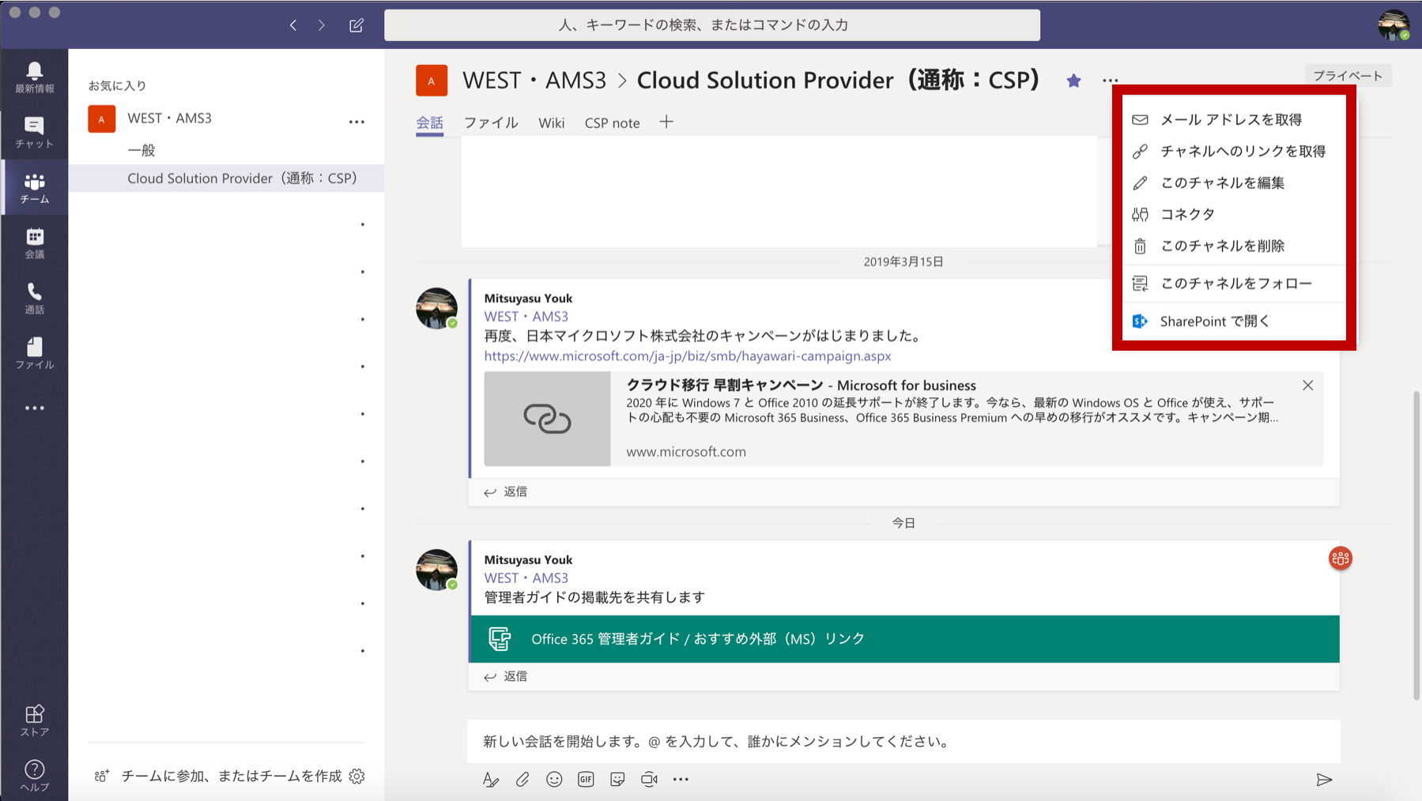Click the search and command box
The height and width of the screenshot is (801, 1422).
tap(712, 25)
